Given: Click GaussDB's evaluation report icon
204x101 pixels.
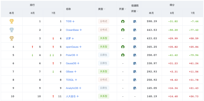Looking at the screenshot, I should coord(135,63).
